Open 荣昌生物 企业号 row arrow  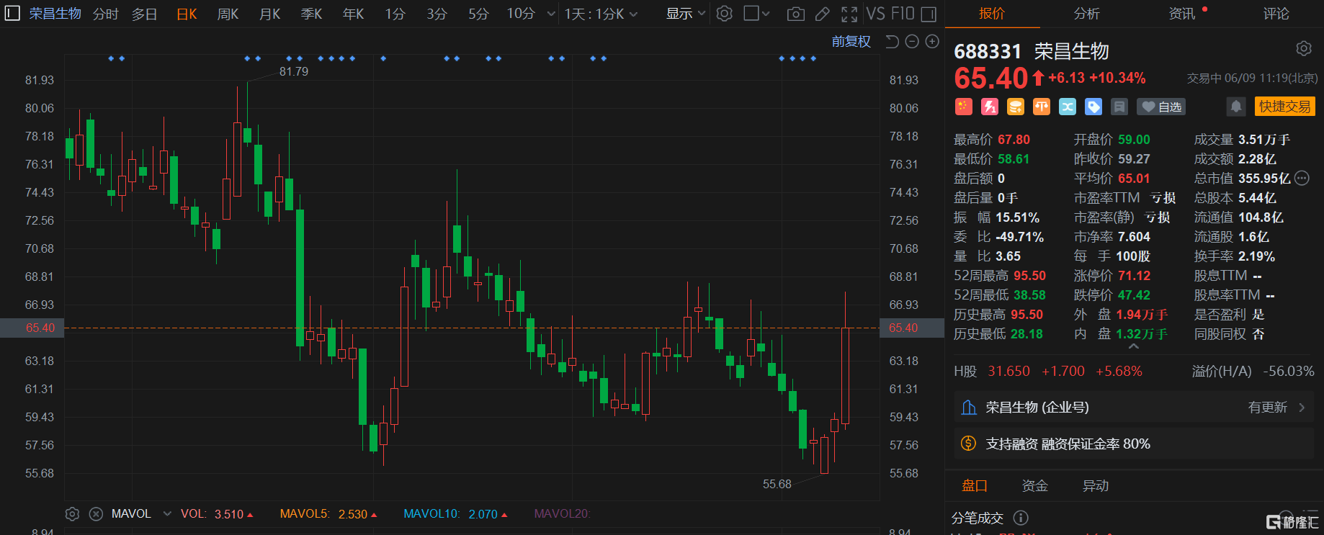[x=1302, y=408]
